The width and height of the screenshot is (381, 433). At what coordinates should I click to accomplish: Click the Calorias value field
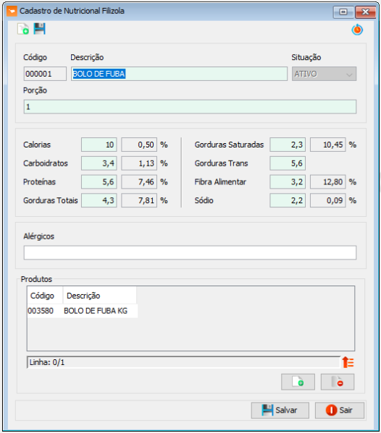click(x=99, y=145)
